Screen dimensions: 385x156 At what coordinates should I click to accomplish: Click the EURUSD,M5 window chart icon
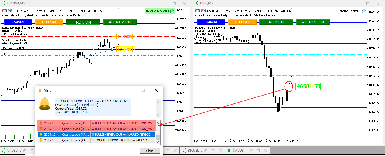[3, 3]
